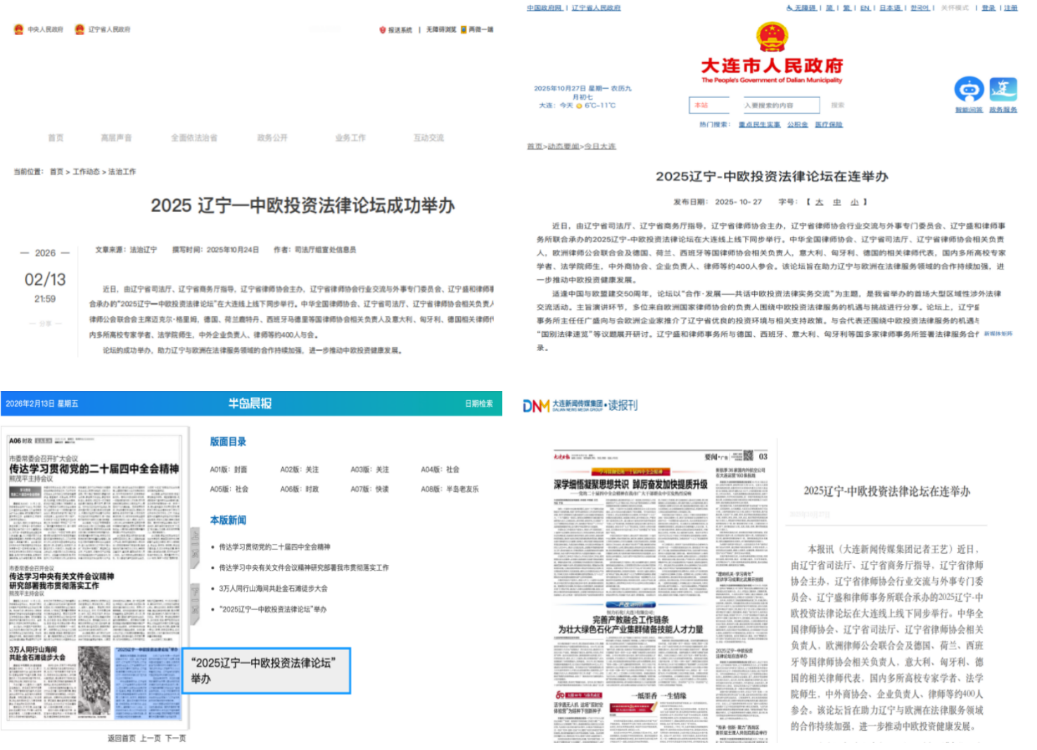This screenshot has width=1037, height=750.
Task: Click the Dalian government national emblem logo
Action: click(x=772, y=37)
